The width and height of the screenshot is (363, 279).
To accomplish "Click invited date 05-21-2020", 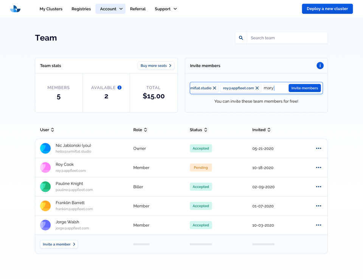I will click(263, 148).
